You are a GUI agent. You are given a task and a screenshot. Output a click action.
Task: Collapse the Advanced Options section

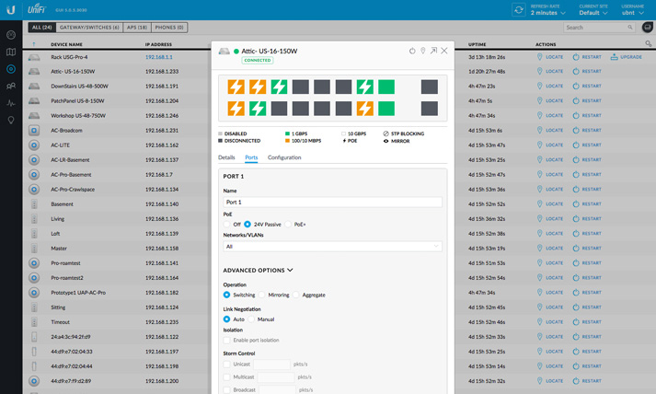pyautogui.click(x=258, y=271)
